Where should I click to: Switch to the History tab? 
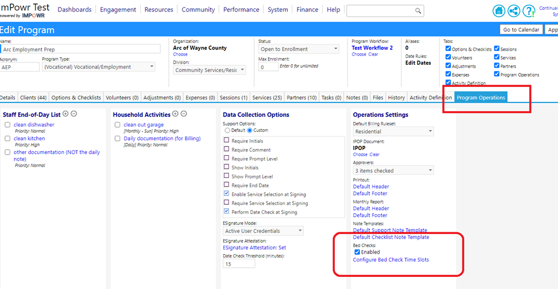click(396, 97)
